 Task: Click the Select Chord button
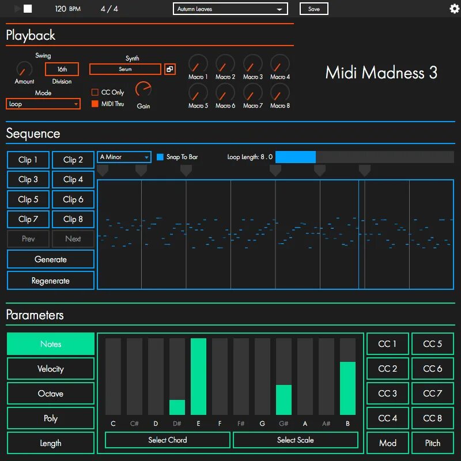click(x=168, y=440)
